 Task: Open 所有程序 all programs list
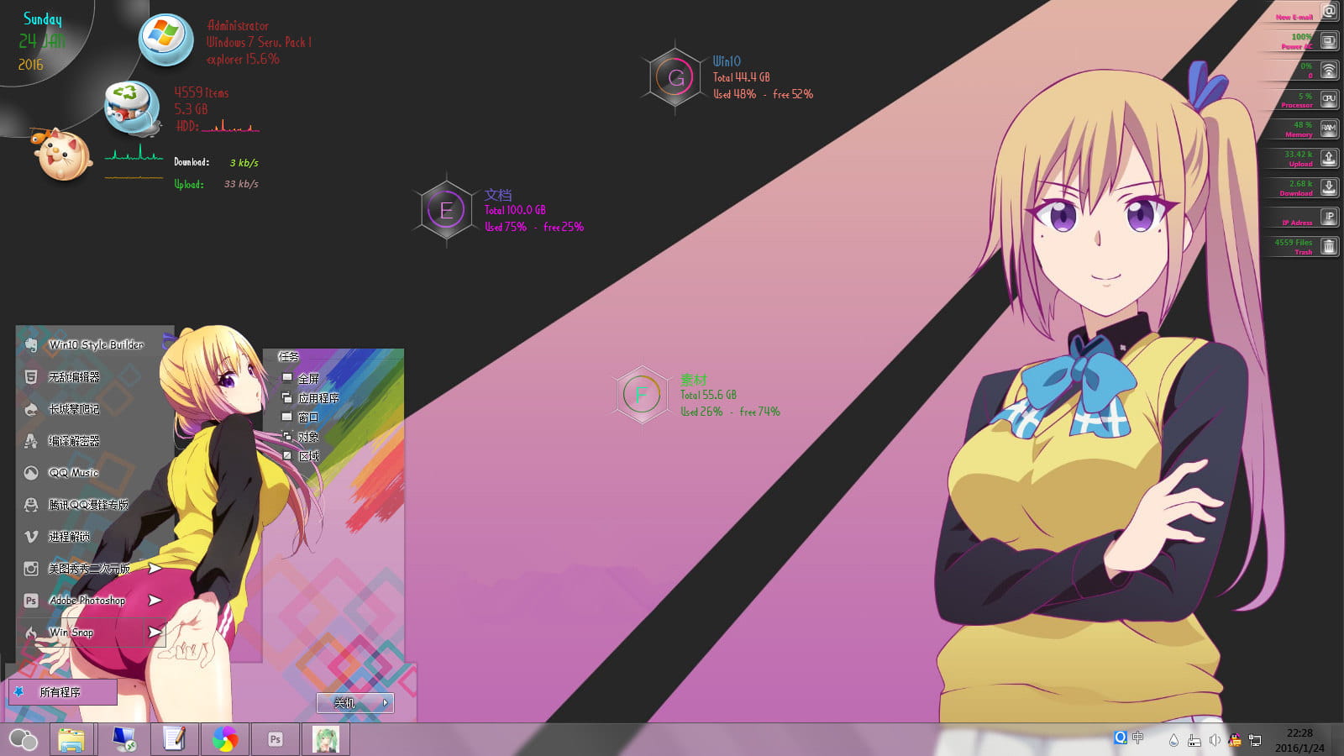click(60, 692)
